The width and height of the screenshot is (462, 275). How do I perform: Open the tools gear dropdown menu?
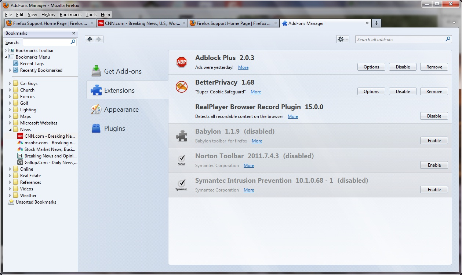[x=343, y=39]
